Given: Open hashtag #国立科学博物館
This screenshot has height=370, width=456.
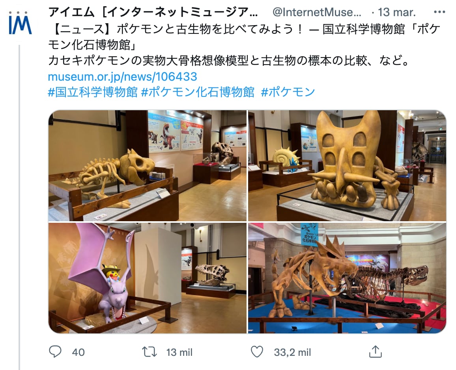Looking at the screenshot, I should pyautogui.click(x=92, y=92).
